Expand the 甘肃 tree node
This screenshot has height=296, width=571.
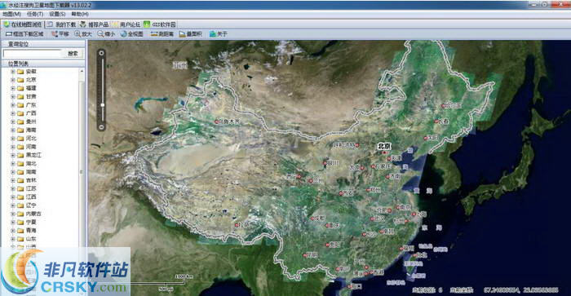coord(13,96)
